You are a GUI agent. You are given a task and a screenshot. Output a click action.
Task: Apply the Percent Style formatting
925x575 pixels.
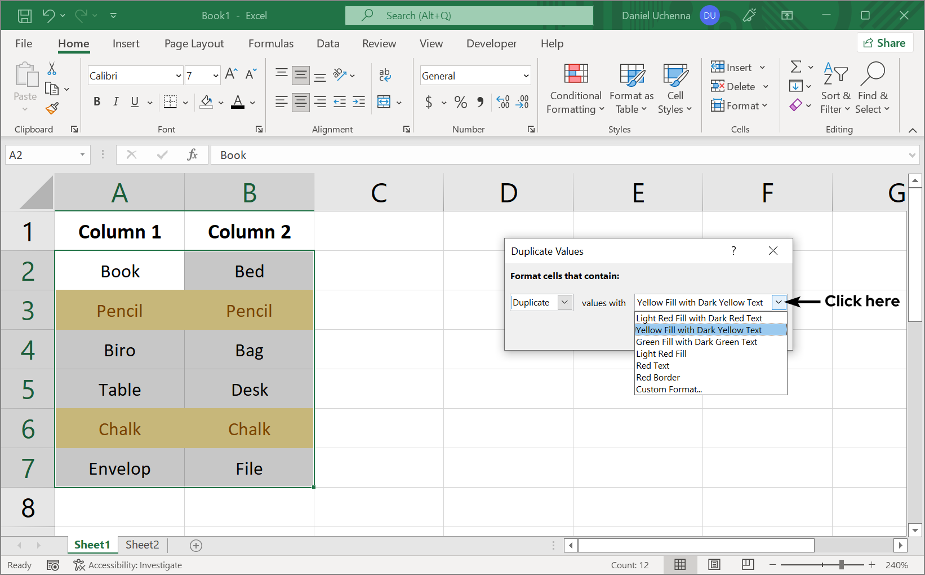click(x=460, y=102)
